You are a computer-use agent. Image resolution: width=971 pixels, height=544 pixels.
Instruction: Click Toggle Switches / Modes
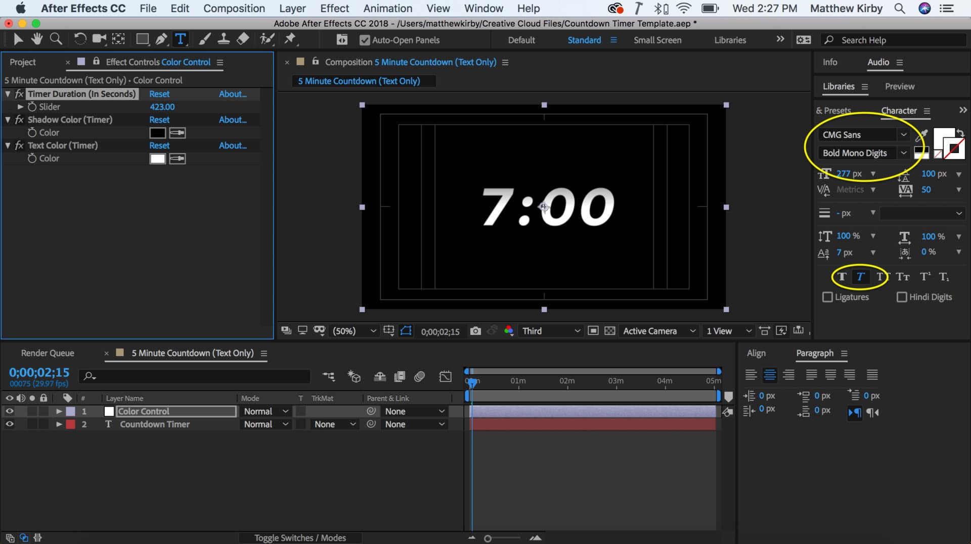click(x=300, y=538)
